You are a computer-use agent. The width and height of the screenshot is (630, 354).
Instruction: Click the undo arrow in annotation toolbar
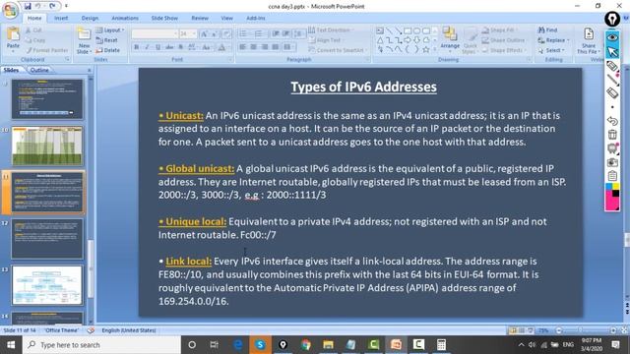point(612,121)
